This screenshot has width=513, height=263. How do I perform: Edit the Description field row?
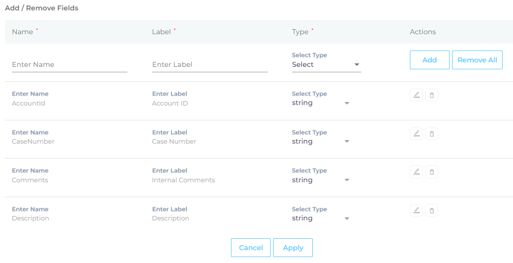(416, 210)
